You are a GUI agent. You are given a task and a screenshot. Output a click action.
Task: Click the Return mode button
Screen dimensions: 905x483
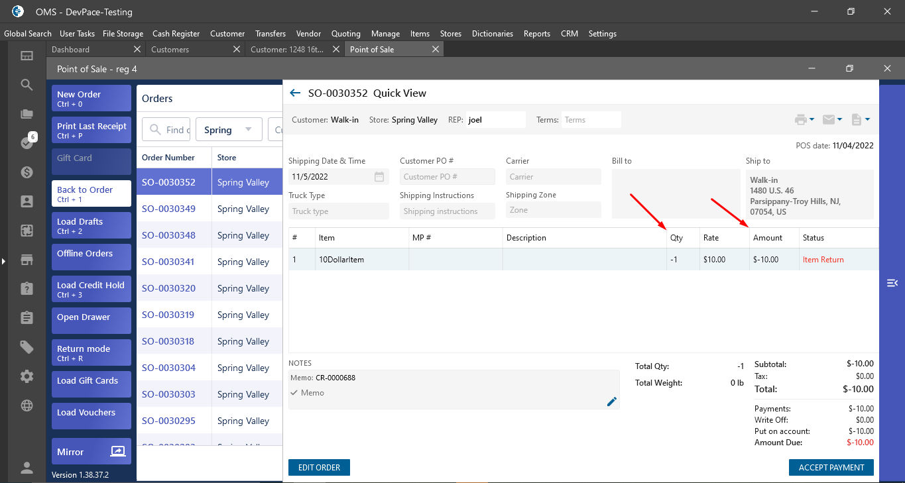tap(91, 352)
